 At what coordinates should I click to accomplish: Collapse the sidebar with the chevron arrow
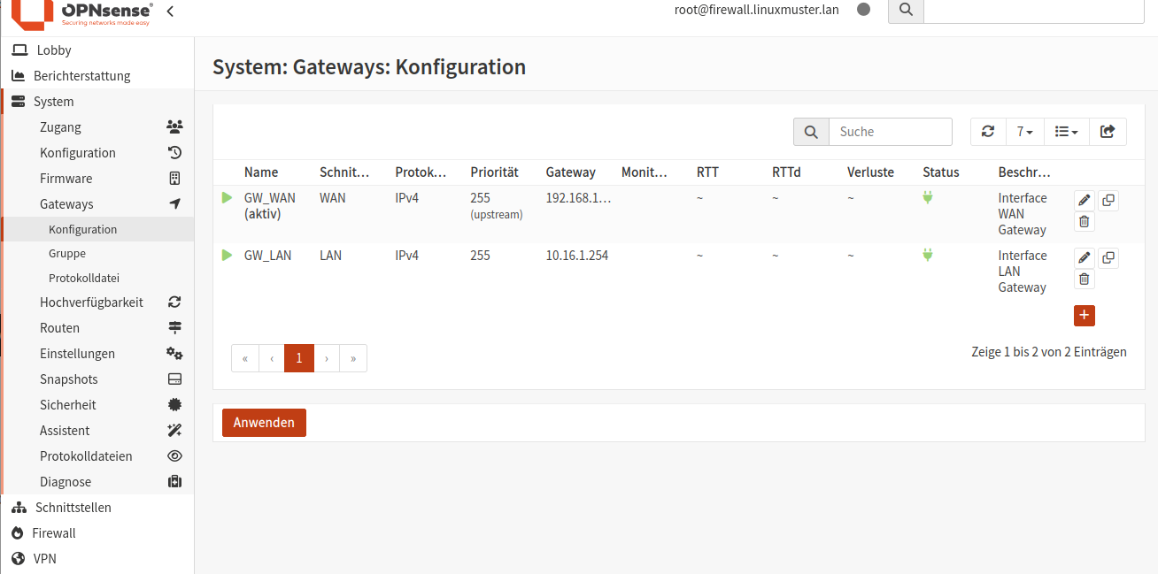click(170, 11)
